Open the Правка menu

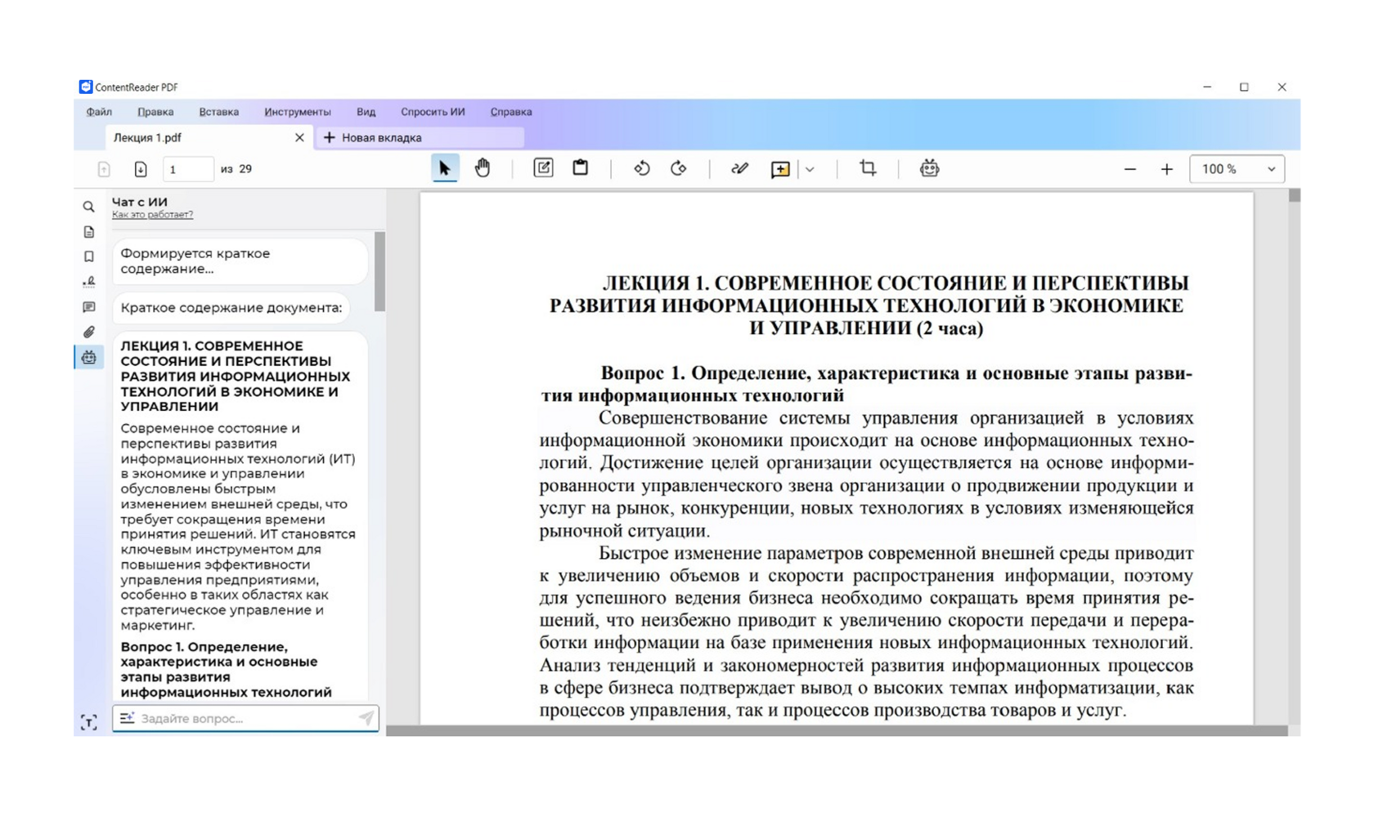click(x=155, y=112)
